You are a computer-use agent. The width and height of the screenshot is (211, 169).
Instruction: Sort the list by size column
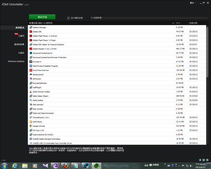[x=181, y=23]
